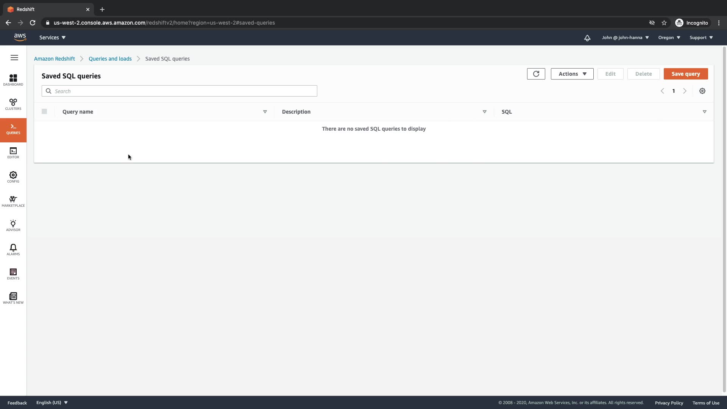The image size is (727, 409).
Task: Open Config in the sidebar
Action: 13,177
